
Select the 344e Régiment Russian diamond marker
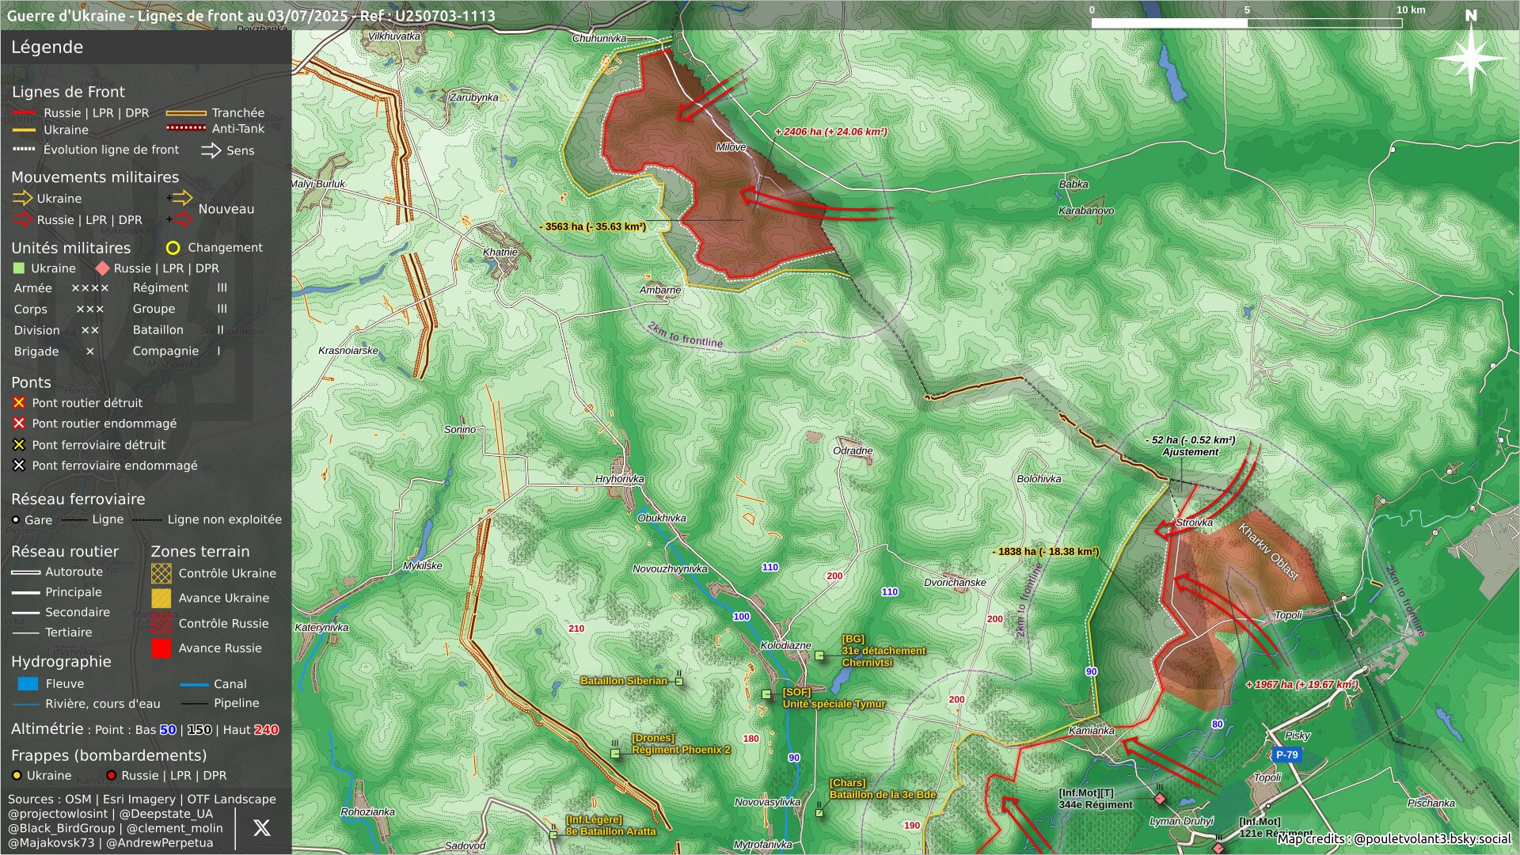click(x=1160, y=799)
